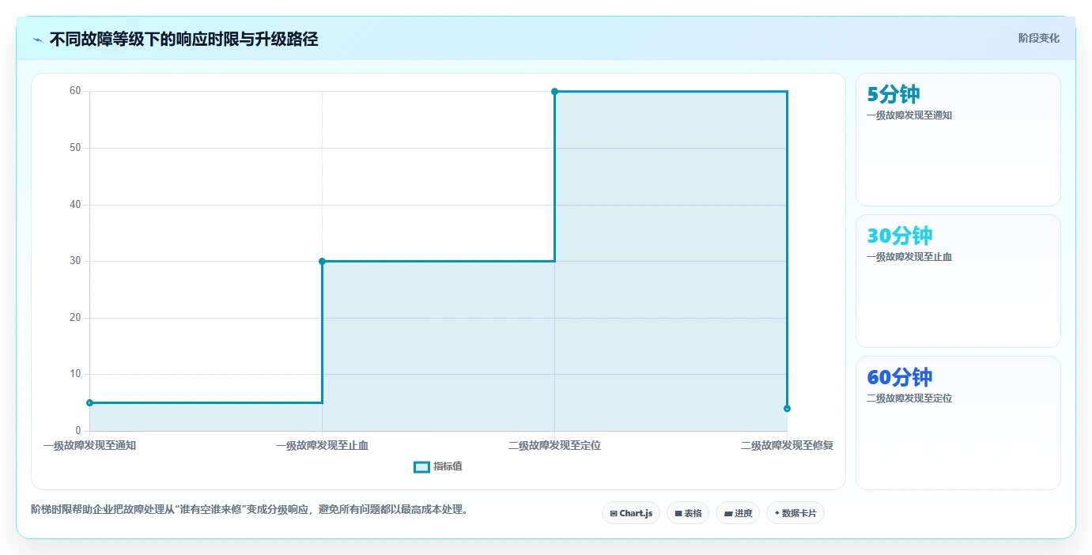Screen dimensions: 1092x555
Task: Click the 60分钟 card value
Action: click(900, 377)
